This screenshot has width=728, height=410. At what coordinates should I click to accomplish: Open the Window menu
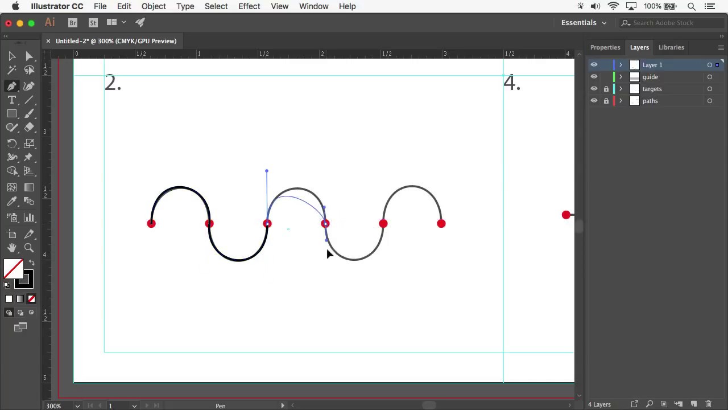tap(313, 6)
